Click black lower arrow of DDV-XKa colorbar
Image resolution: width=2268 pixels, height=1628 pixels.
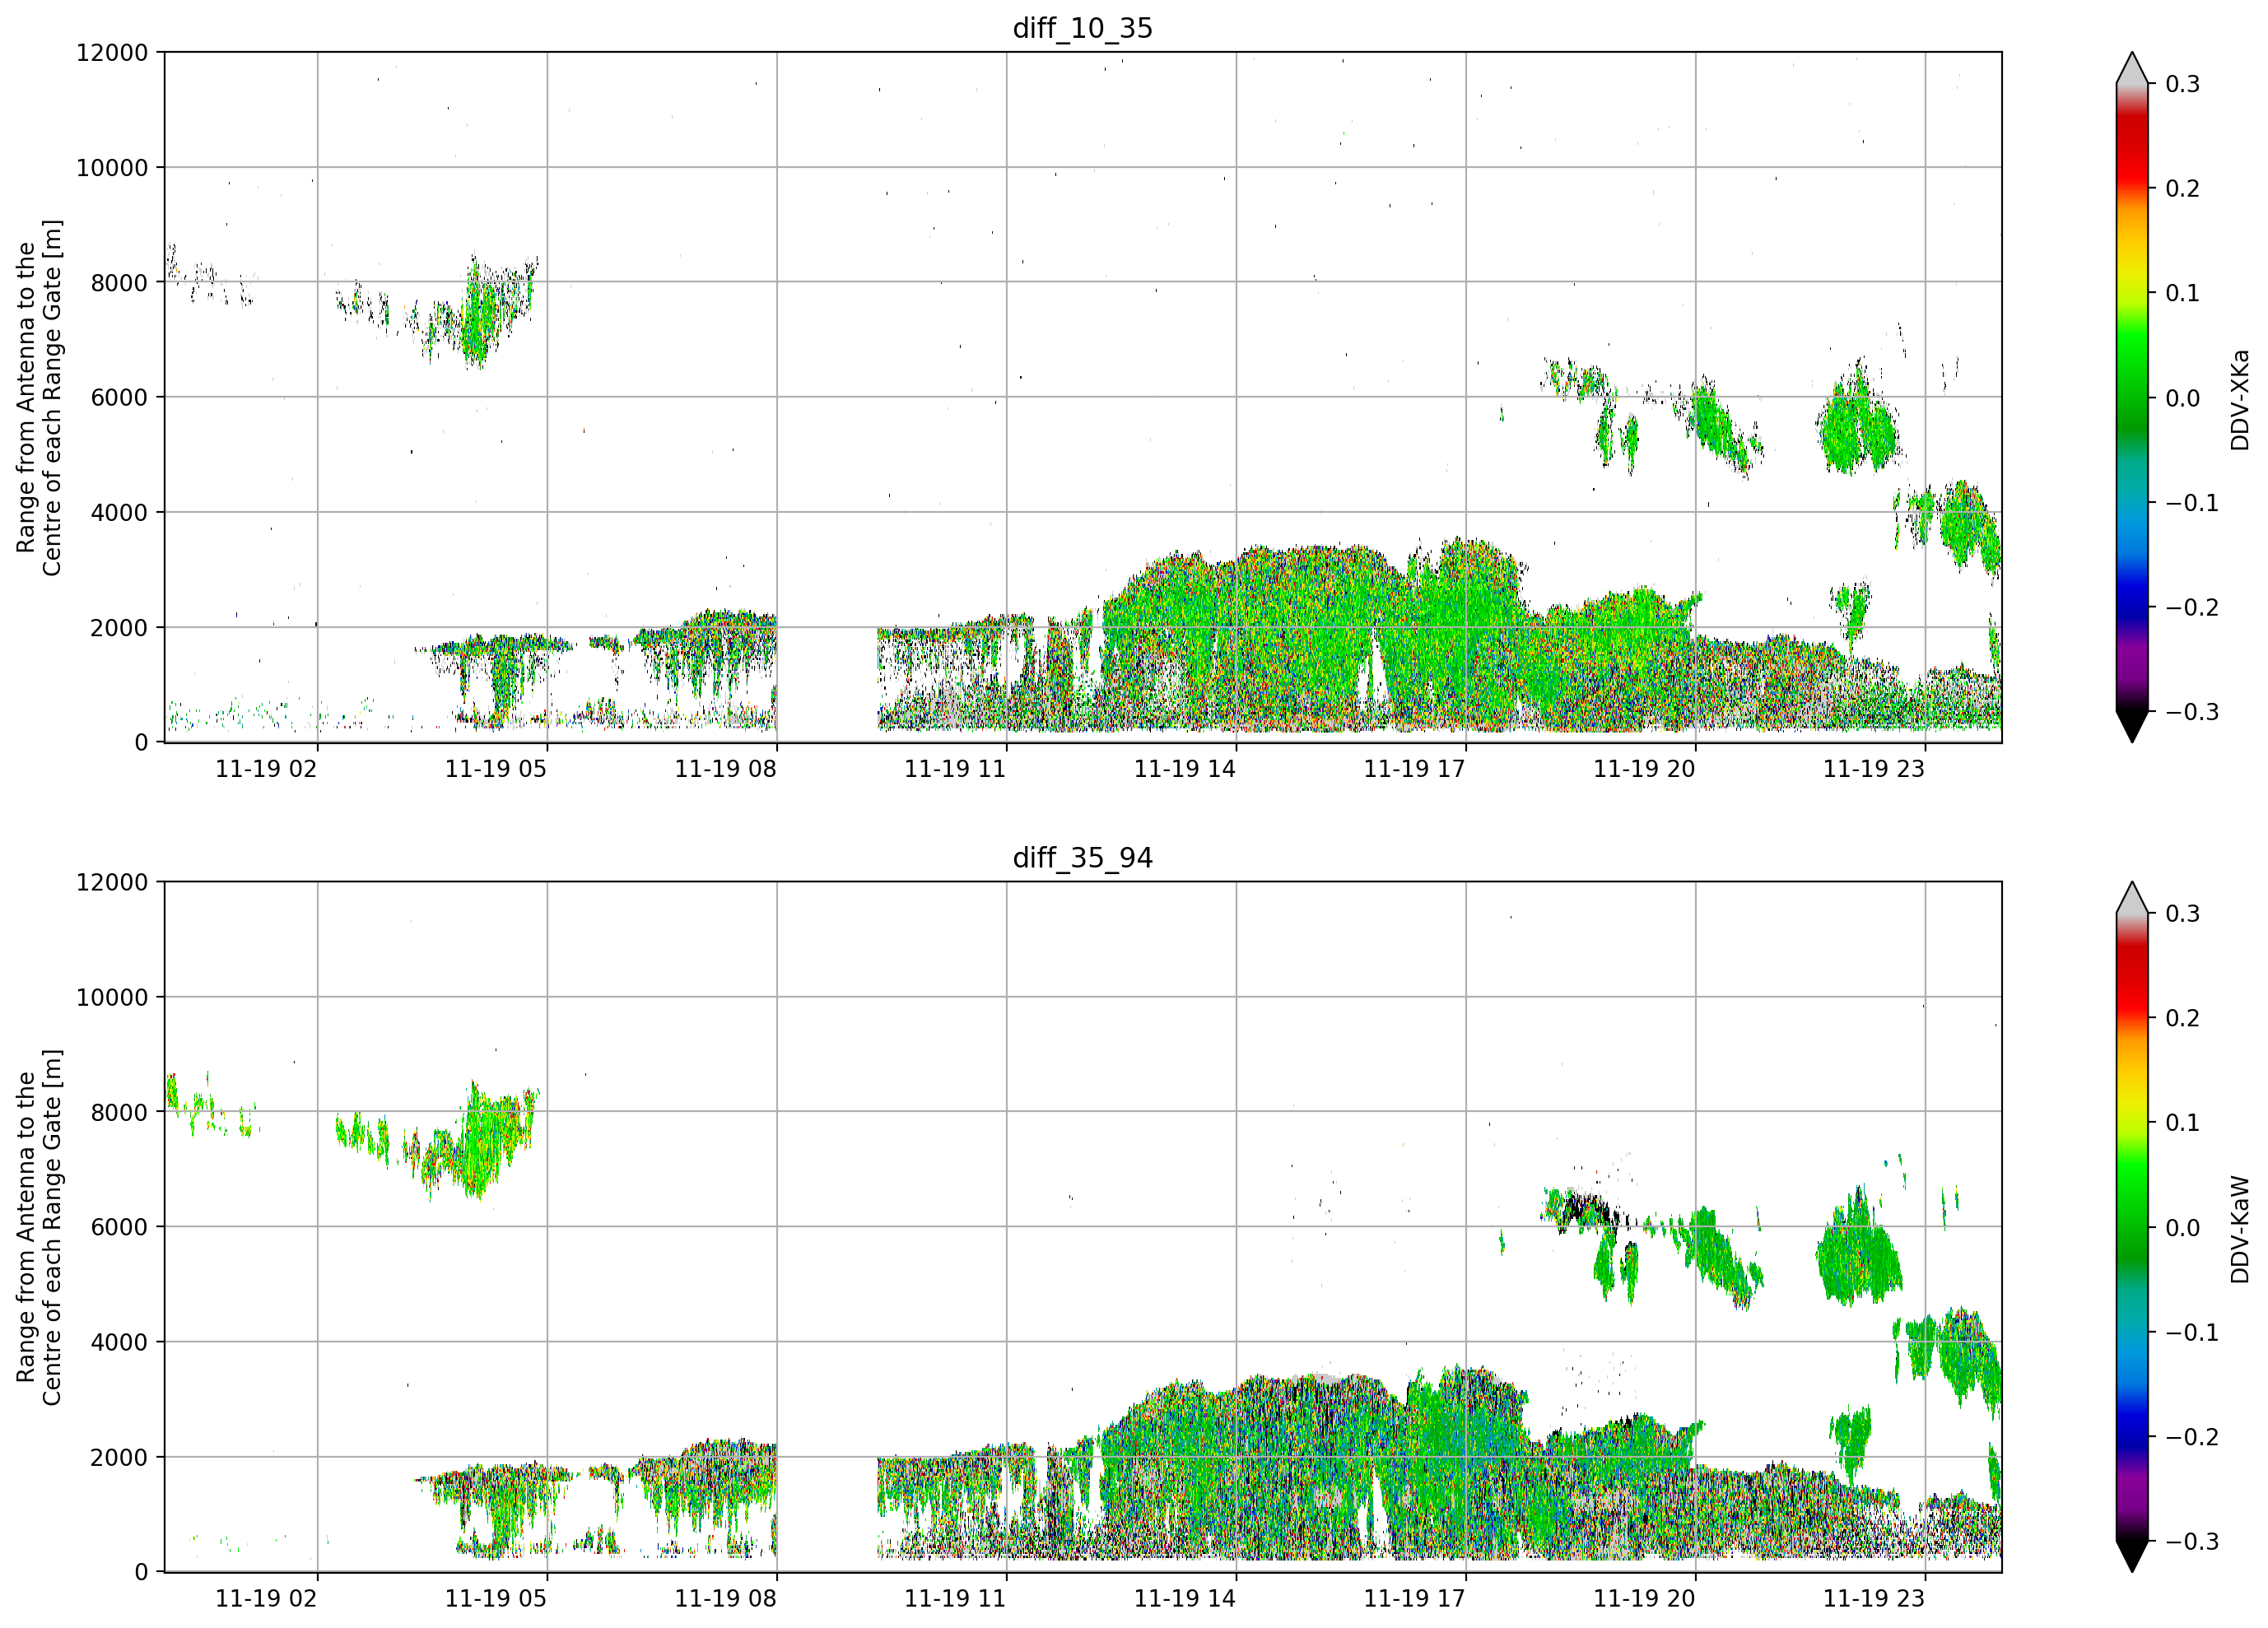[x=2132, y=727]
